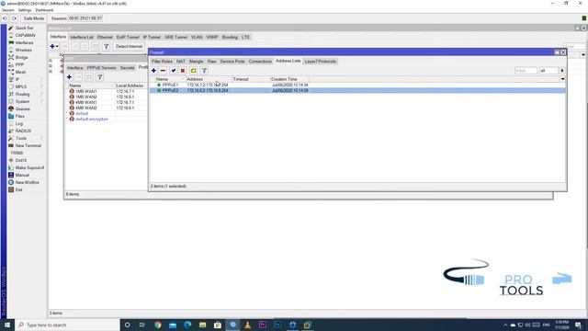Switch to the EoIP Tunnel tab
588x331 pixels.
(x=128, y=37)
